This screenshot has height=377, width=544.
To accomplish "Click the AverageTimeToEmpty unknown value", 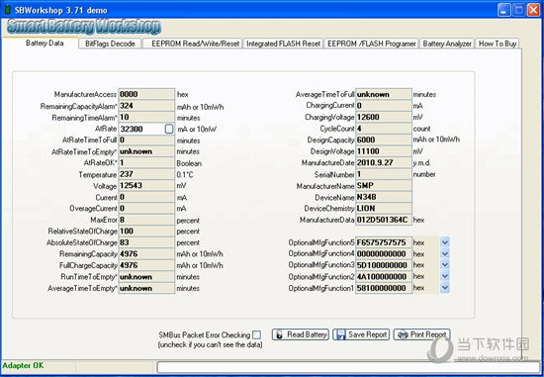I will point(146,288).
